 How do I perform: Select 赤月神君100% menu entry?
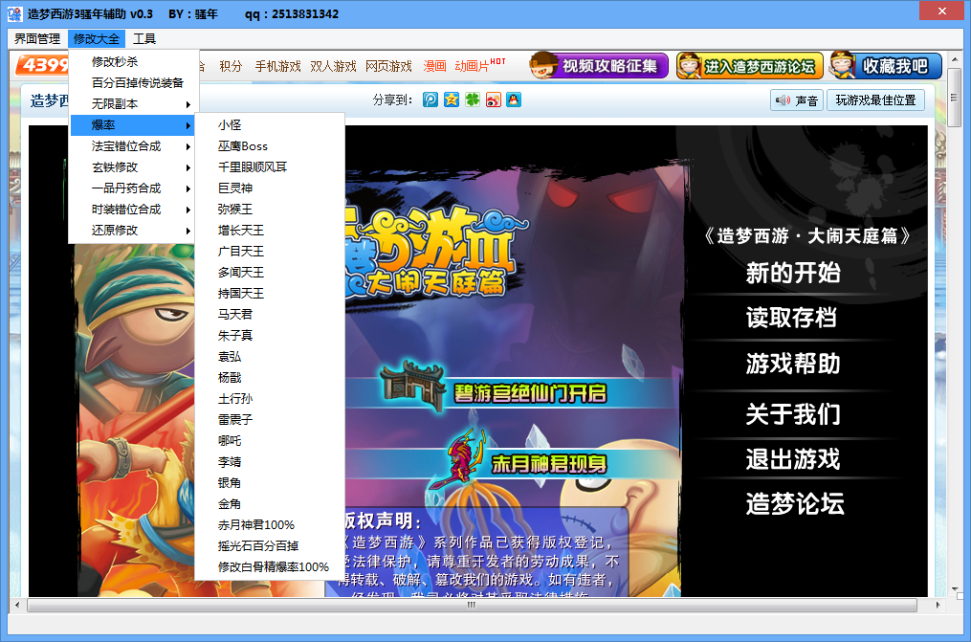(x=256, y=525)
